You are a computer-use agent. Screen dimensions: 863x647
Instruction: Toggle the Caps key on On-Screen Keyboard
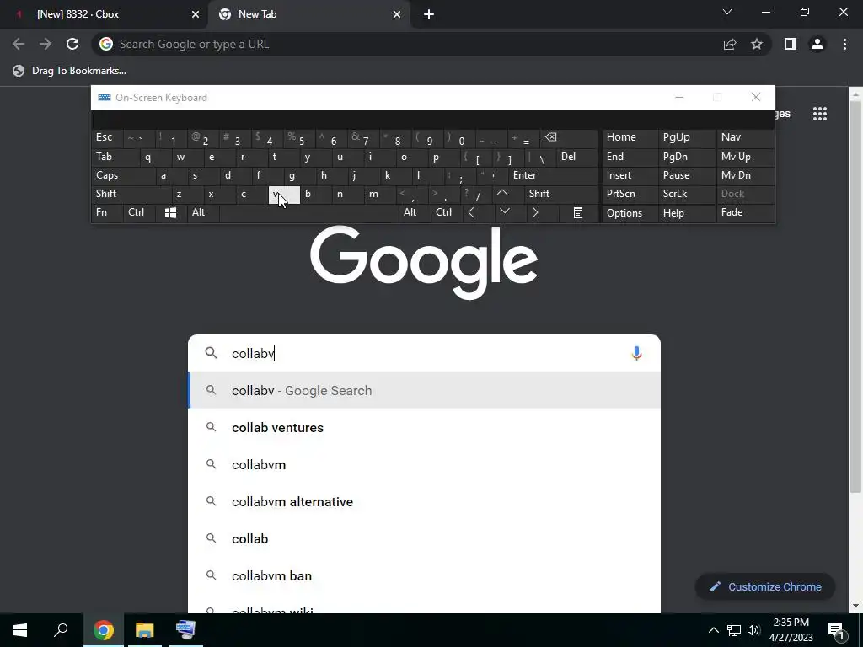coord(123,175)
